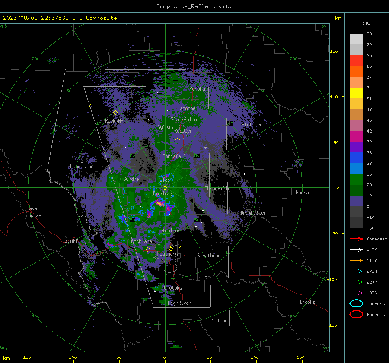Select the 54 dBZ yellow legend swatch
Image resolution: width=389 pixels, height=363 pixels.
tap(356, 93)
